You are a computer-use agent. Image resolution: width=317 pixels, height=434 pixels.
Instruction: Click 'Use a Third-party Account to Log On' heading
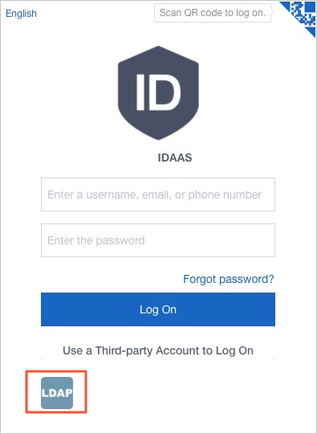pyautogui.click(x=158, y=350)
